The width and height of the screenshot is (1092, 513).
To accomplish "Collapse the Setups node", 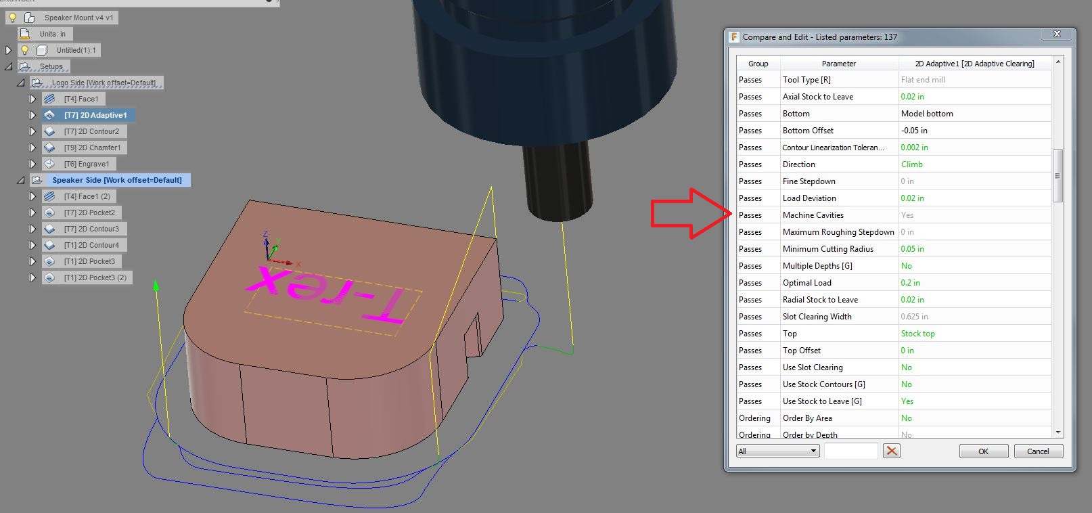I will coord(8,66).
